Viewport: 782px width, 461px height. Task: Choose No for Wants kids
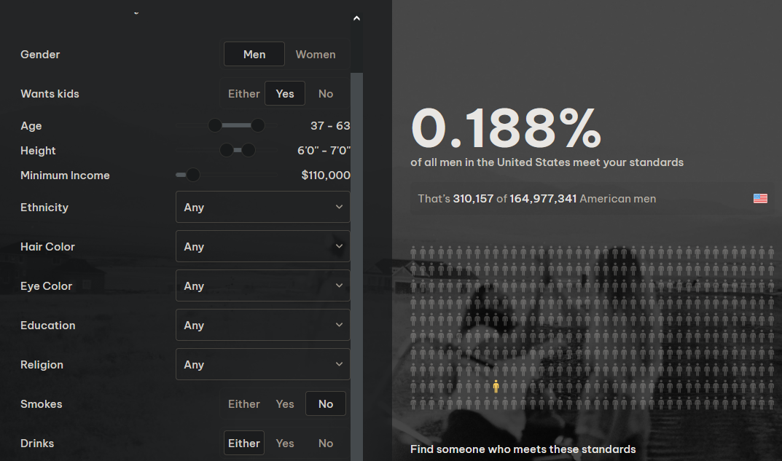(326, 94)
